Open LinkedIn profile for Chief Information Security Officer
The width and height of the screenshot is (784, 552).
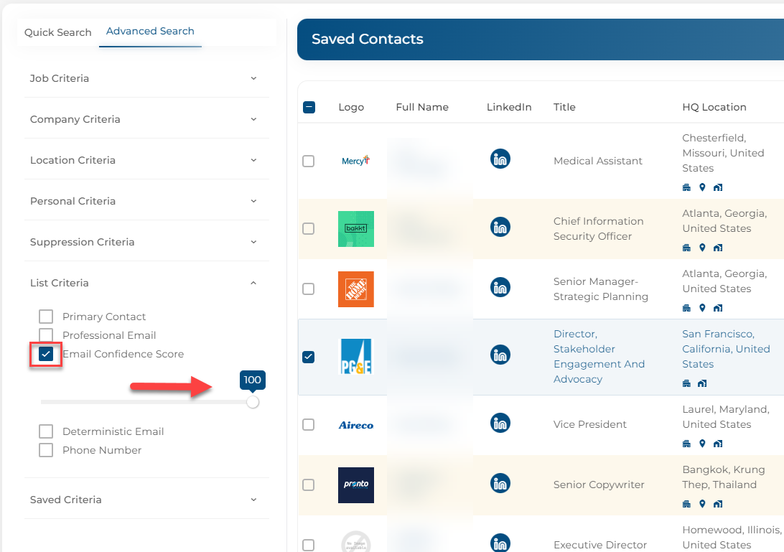tap(500, 227)
